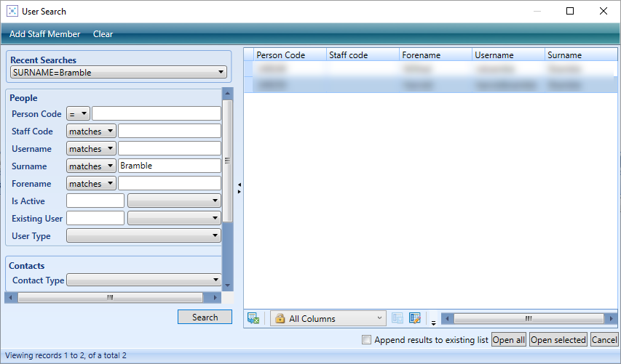This screenshot has height=364, width=621.
Task: Close the User Search window
Action: coord(604,11)
